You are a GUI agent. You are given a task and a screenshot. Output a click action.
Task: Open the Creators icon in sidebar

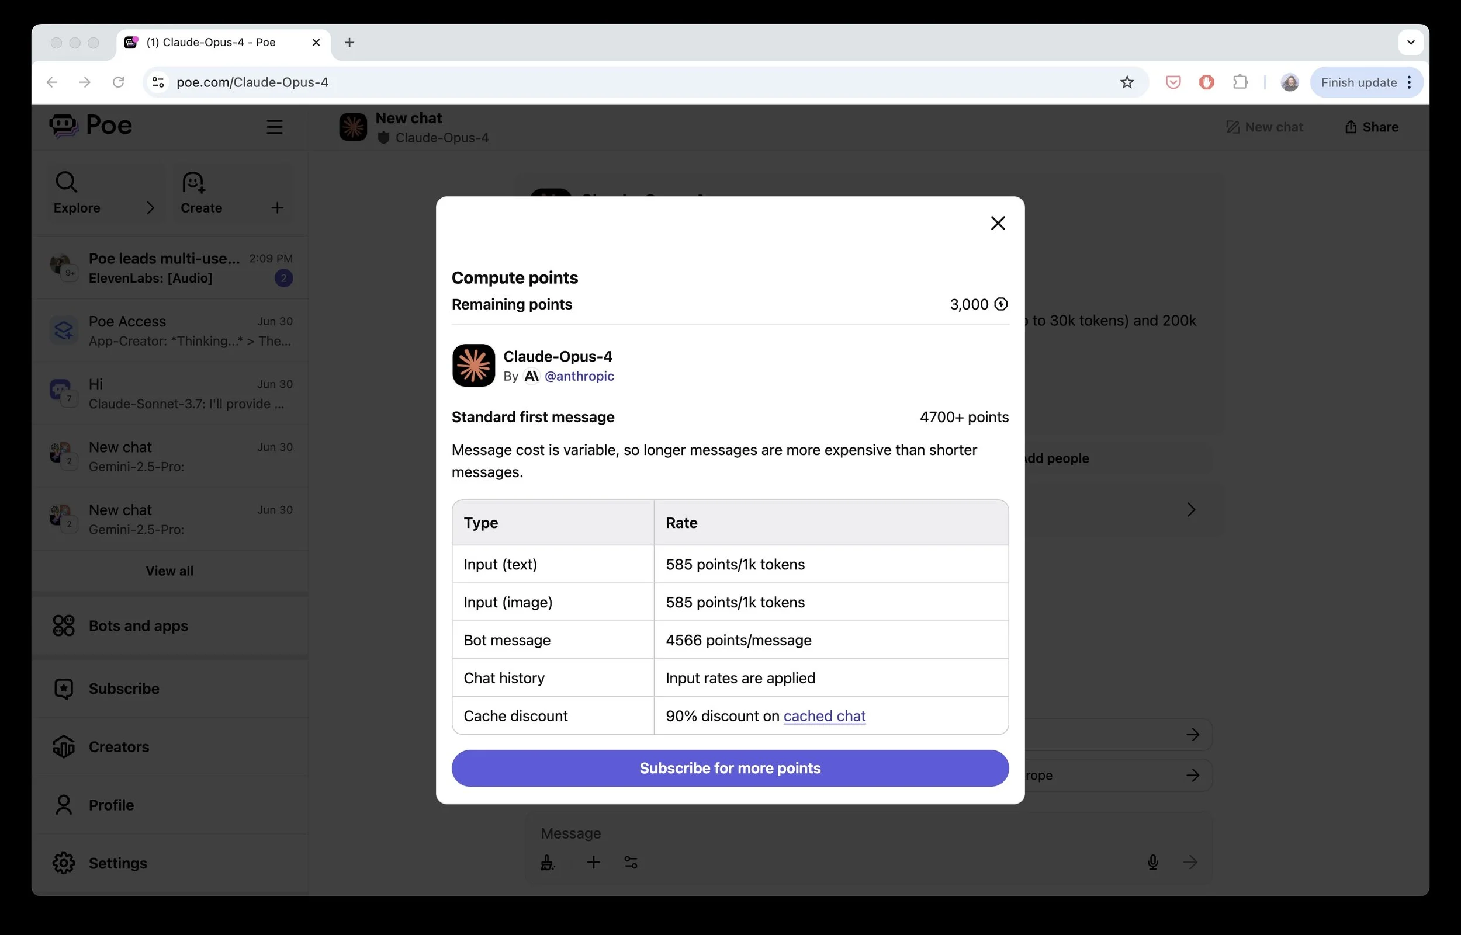64,747
